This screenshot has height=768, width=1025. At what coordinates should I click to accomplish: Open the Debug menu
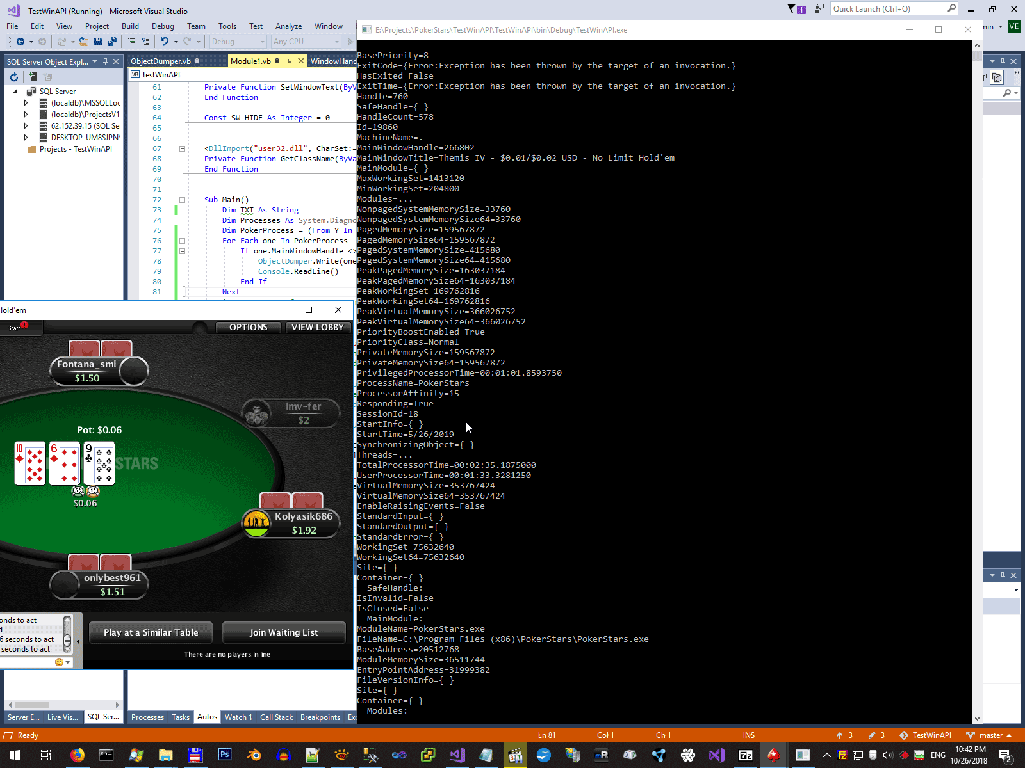[163, 26]
